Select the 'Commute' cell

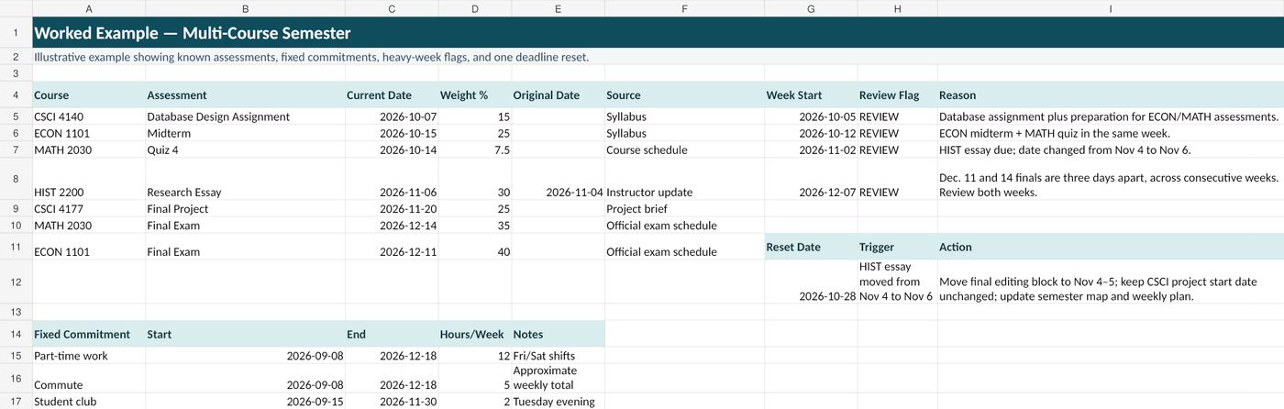coord(88,379)
